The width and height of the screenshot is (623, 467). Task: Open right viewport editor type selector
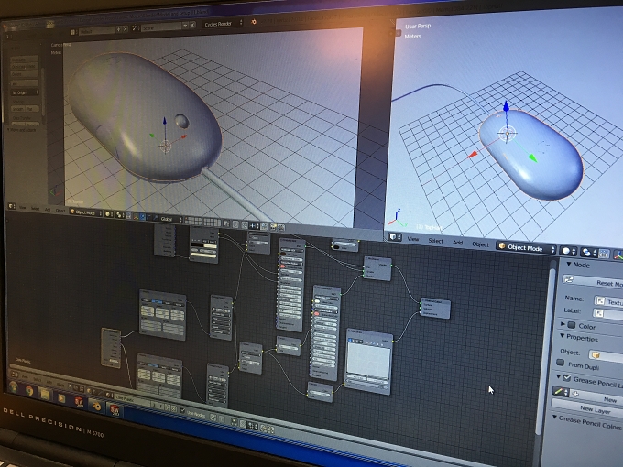(396, 237)
